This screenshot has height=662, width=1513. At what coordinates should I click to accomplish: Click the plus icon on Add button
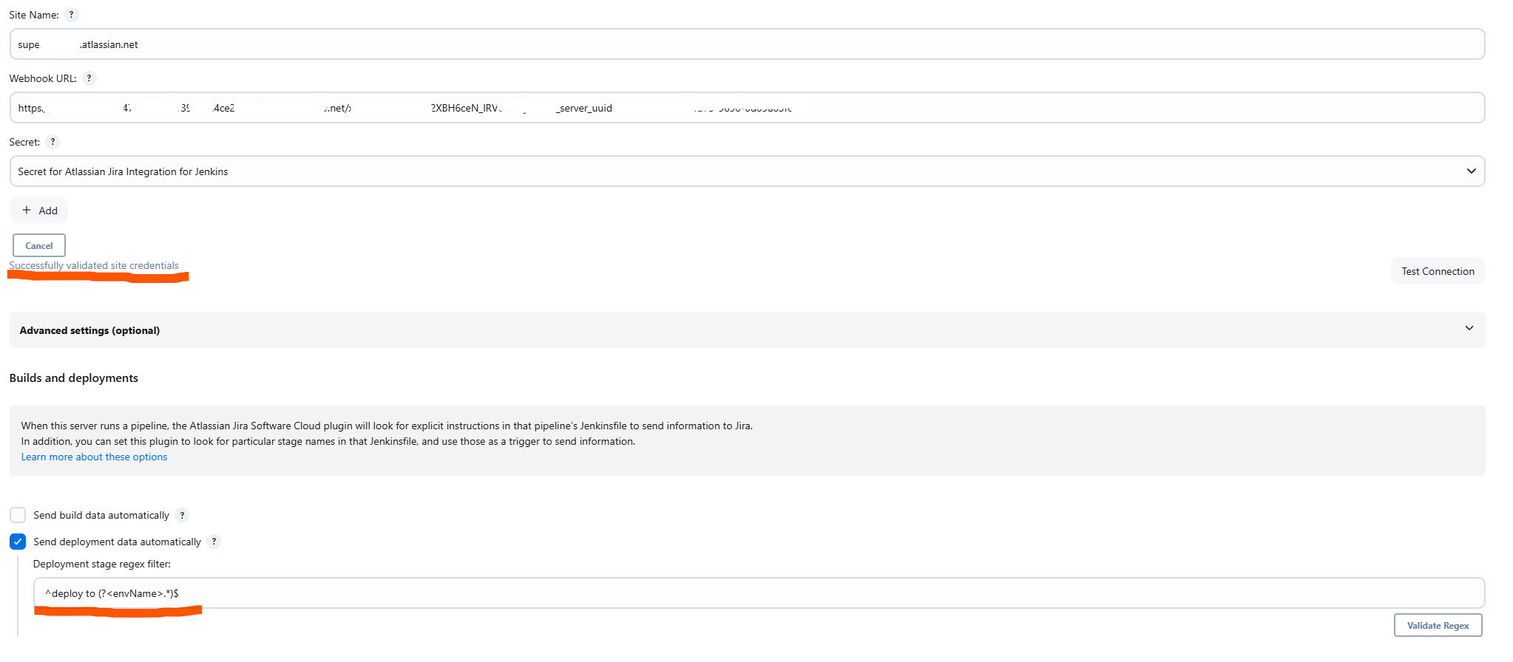pyautogui.click(x=27, y=211)
